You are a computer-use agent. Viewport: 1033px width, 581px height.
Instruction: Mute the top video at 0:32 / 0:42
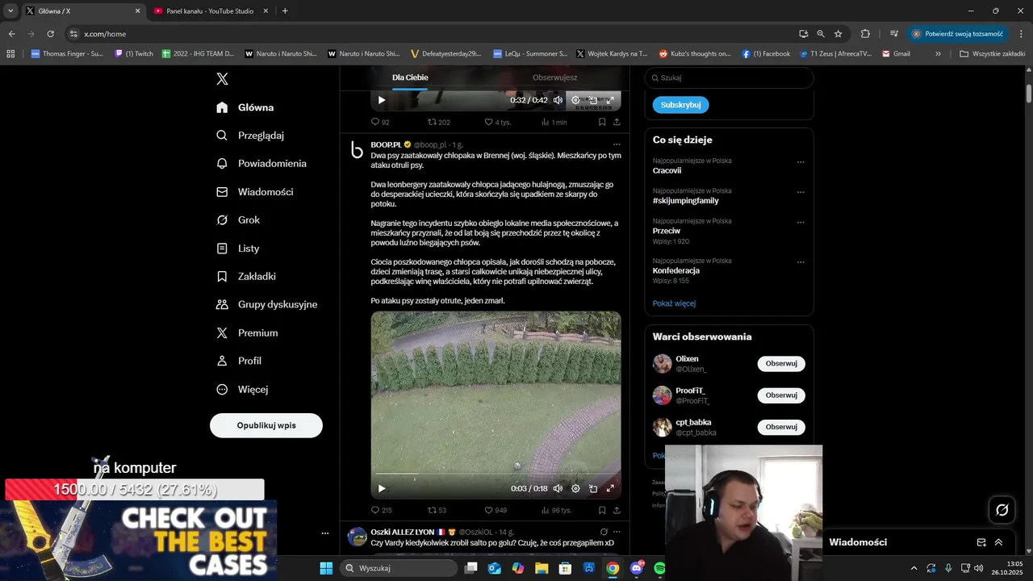pos(558,100)
